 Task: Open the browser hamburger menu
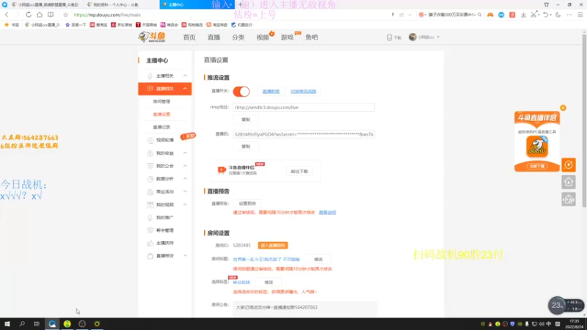[580, 15]
